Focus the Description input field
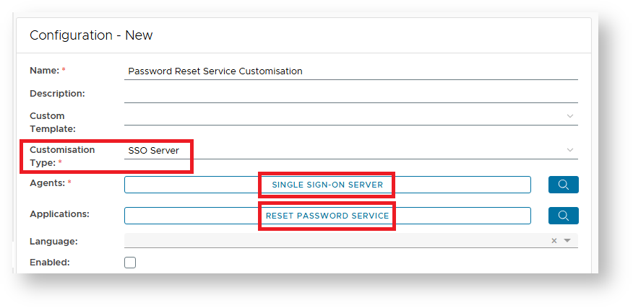 pyautogui.click(x=350, y=94)
